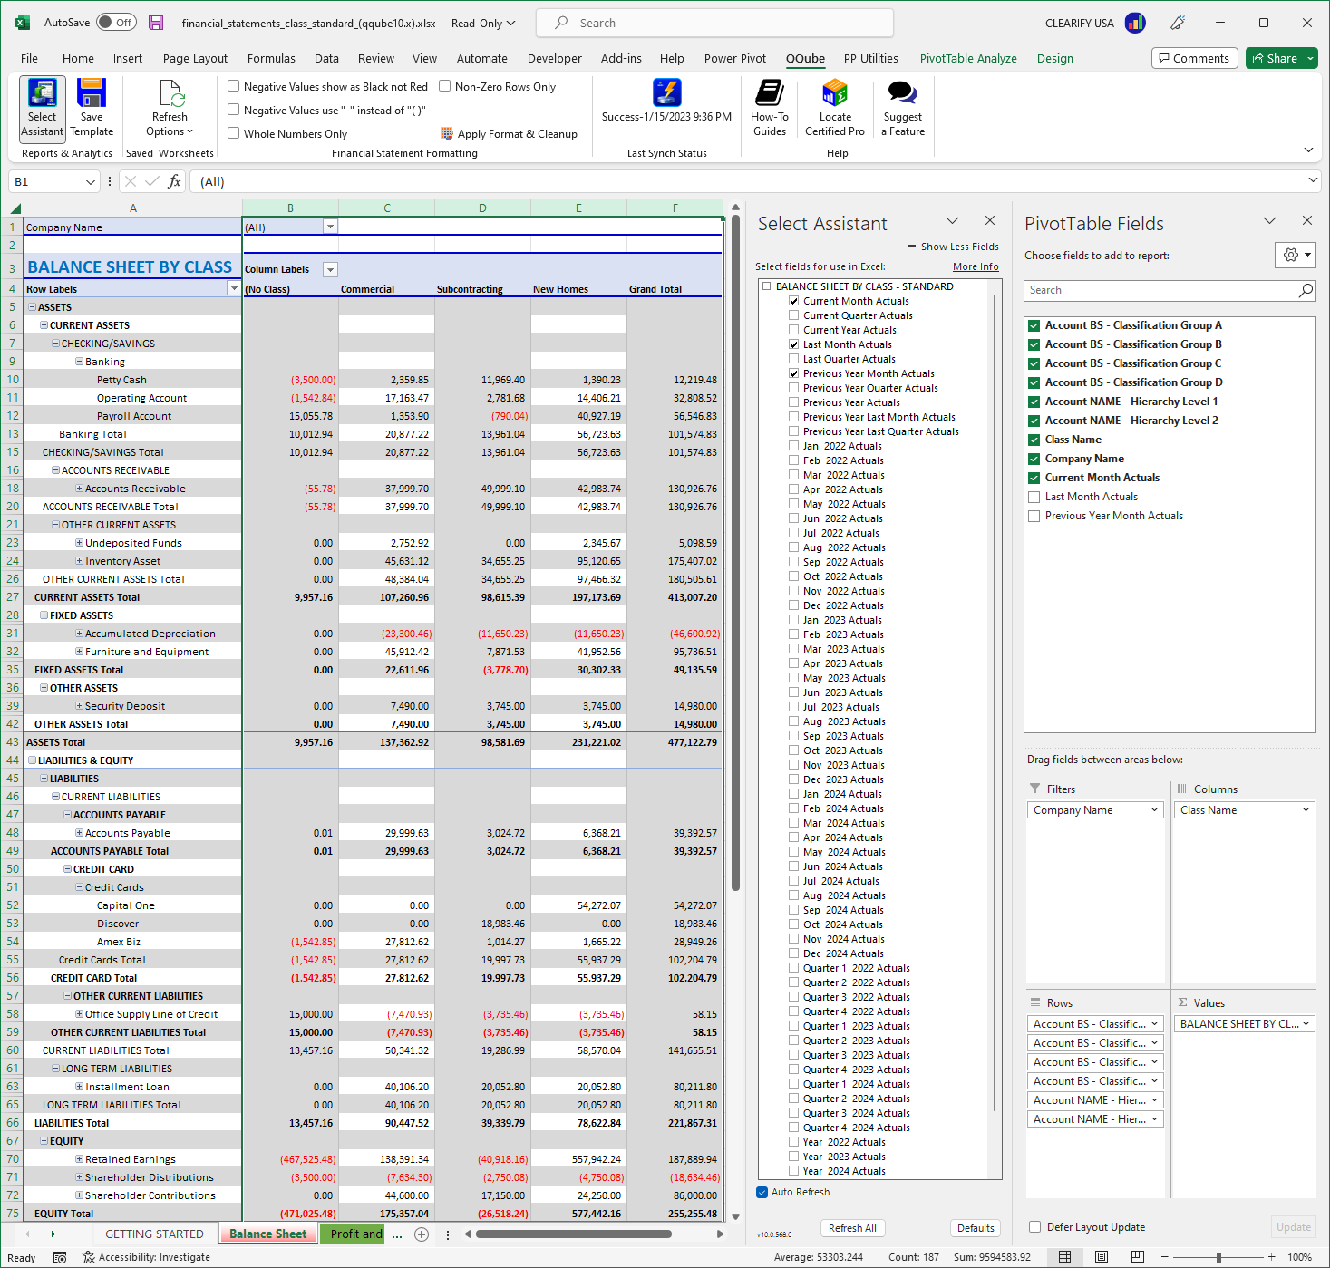Viewport: 1330px width, 1268px height.
Task: Open the More Info link
Action: (976, 266)
